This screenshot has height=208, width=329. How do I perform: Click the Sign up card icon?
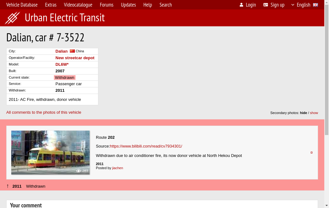point(266,5)
